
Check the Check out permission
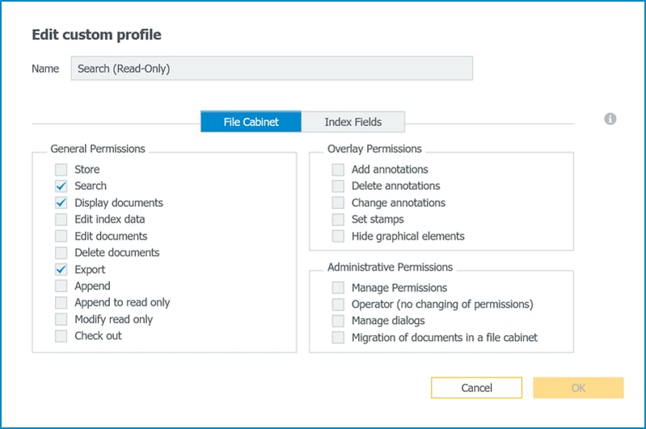[x=61, y=336]
